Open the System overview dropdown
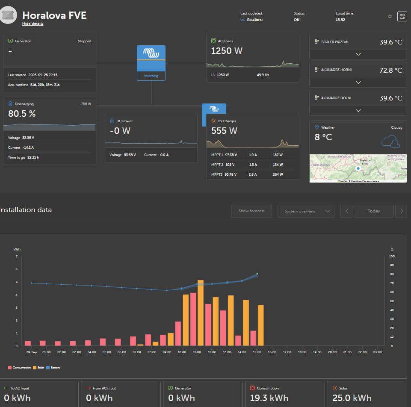The width and height of the screenshot is (411, 407). point(306,211)
